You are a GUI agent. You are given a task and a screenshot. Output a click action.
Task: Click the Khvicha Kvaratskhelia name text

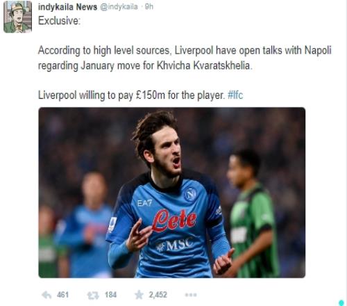point(203,65)
